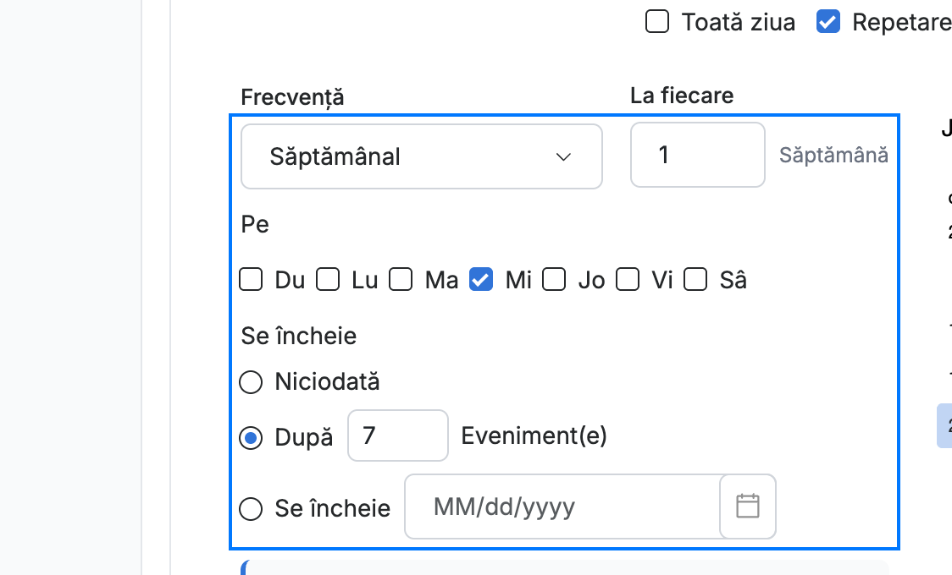
Task: Check the Ma day checkbox
Action: point(401,280)
